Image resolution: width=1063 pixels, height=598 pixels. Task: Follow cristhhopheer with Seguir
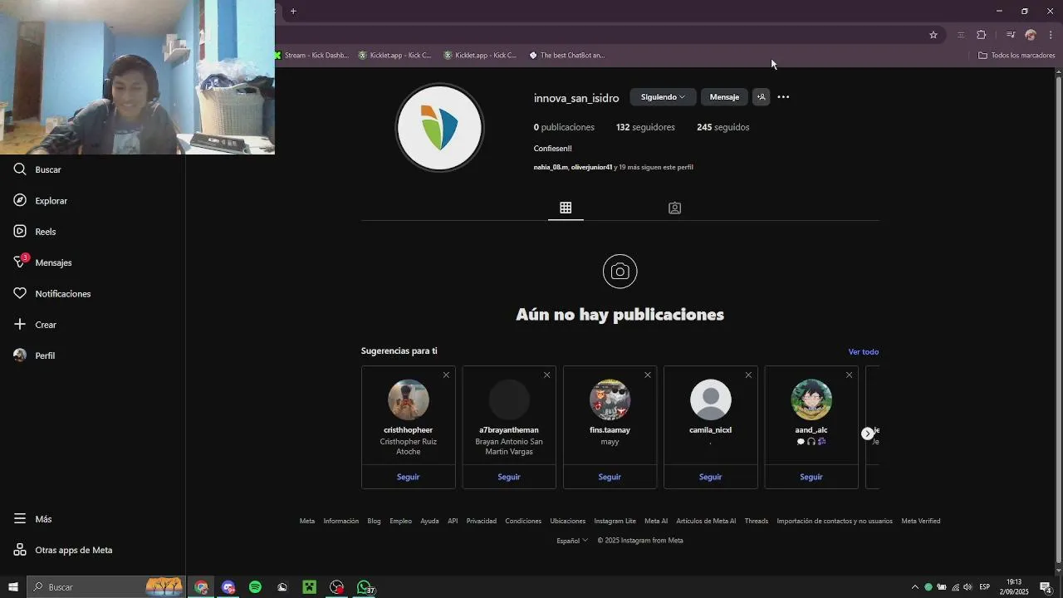click(x=408, y=477)
